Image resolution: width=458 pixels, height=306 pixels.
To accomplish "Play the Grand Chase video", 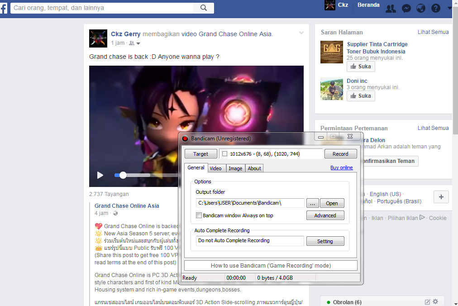I will 100,175.
